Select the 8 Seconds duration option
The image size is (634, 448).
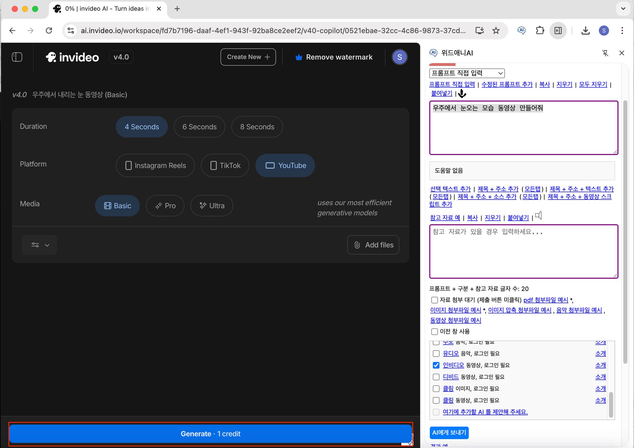click(x=257, y=127)
